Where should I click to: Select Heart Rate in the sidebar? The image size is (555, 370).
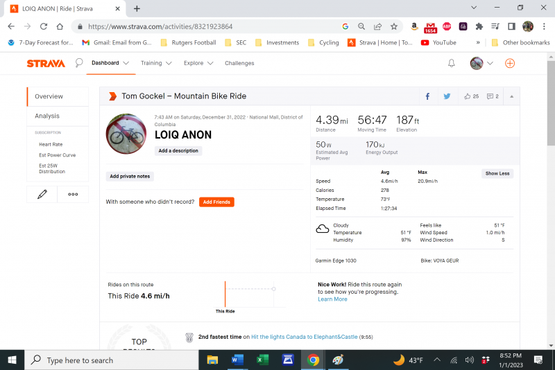[51, 144]
